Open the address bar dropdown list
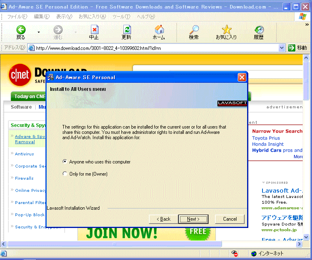 282,48
